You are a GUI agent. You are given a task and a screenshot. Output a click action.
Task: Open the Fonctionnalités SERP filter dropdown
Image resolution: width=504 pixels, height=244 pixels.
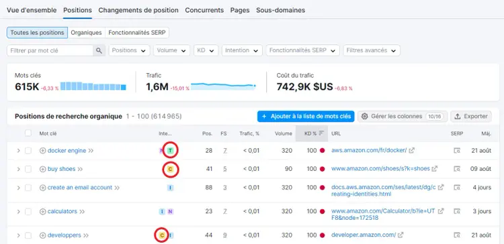[302, 50]
